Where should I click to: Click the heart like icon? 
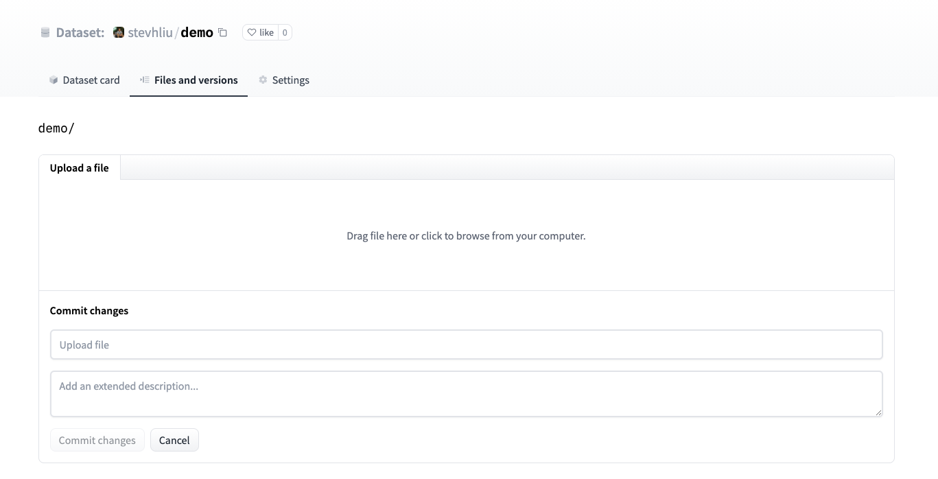[x=252, y=32]
